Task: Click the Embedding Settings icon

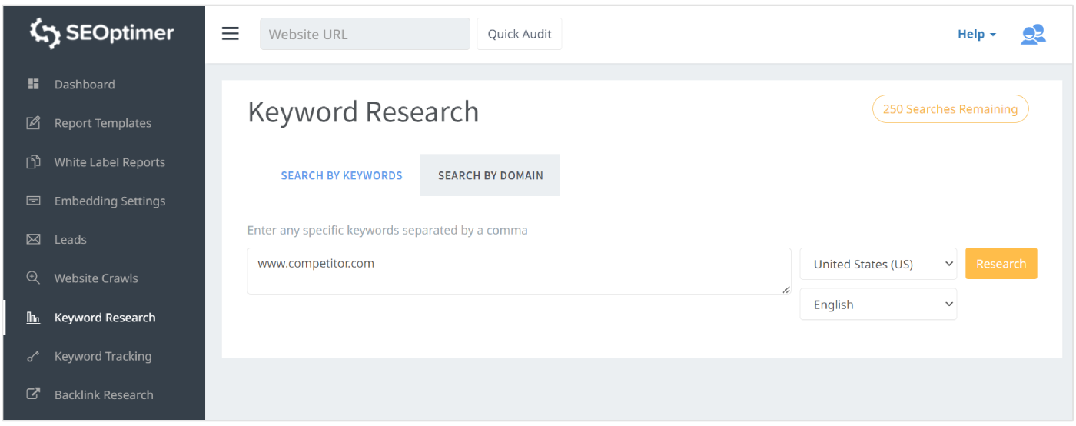Action: coord(33,201)
